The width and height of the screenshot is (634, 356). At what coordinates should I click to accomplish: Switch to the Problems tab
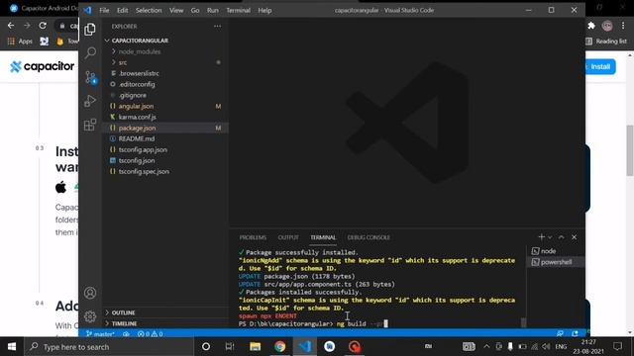(253, 237)
